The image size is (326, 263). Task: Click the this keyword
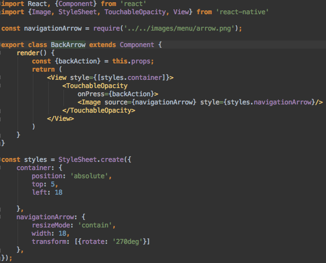(x=120, y=61)
